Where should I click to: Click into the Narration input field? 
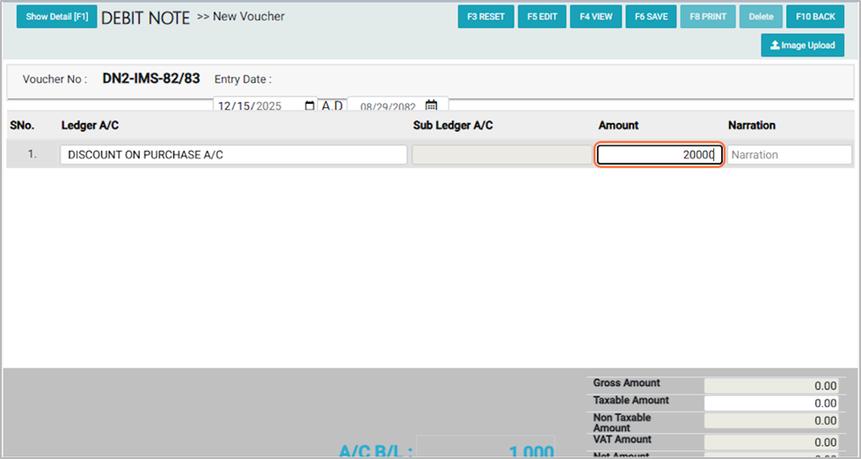[790, 155]
